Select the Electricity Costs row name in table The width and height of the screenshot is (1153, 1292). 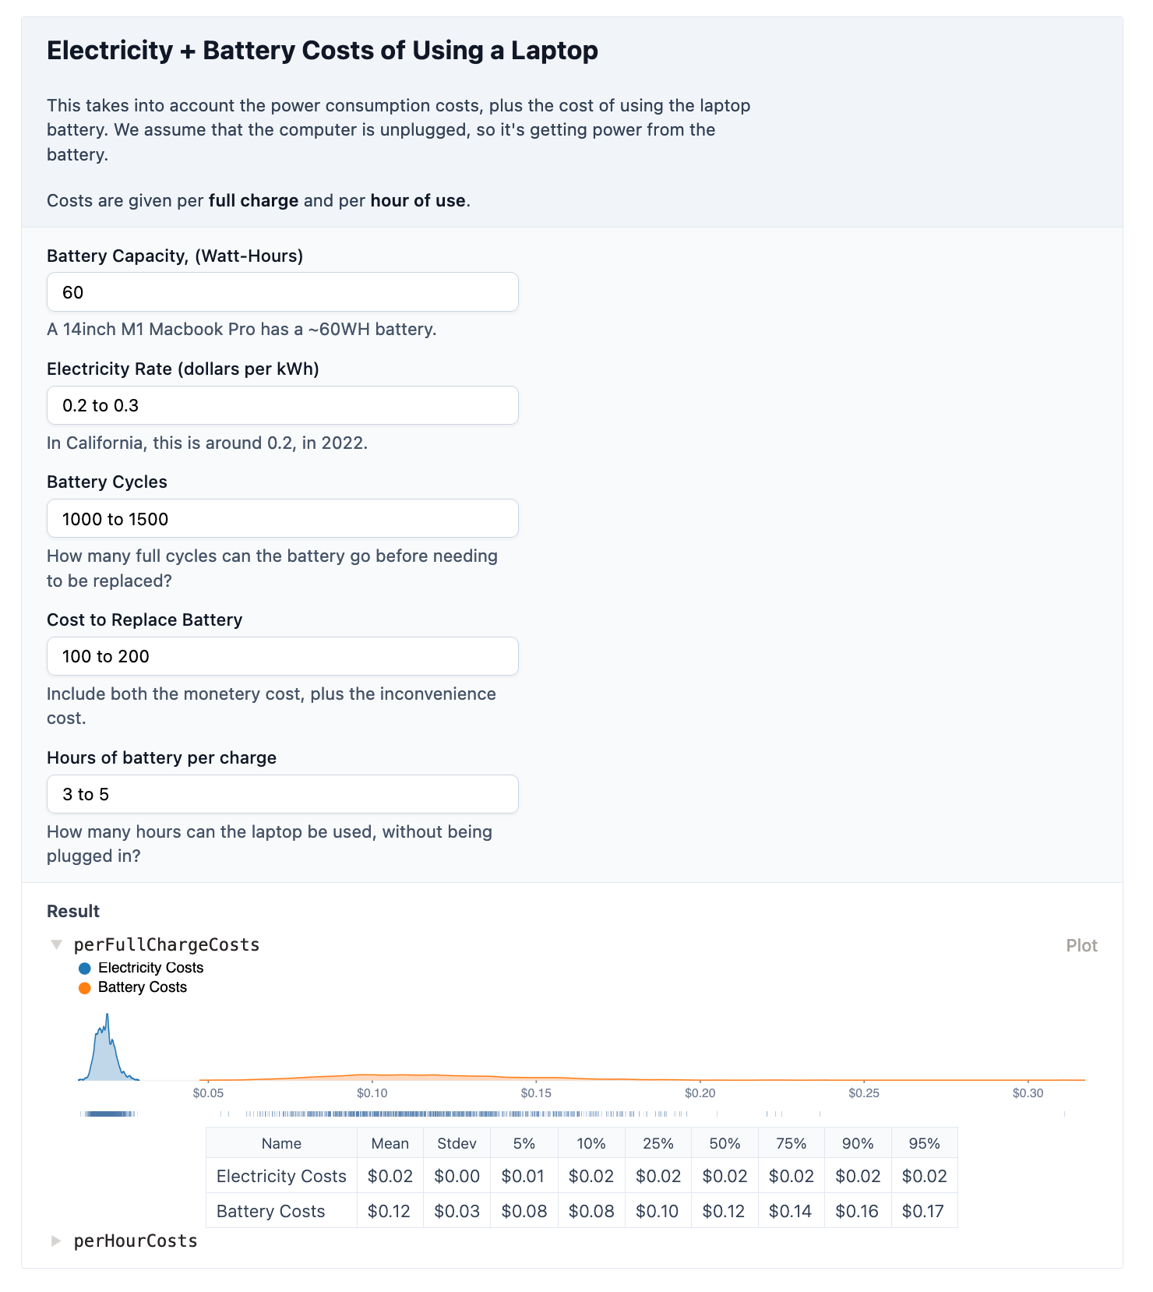click(x=281, y=1176)
